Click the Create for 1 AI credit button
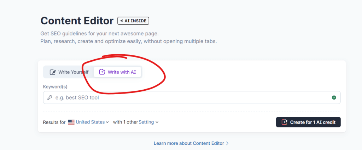The image size is (362, 150). point(308,122)
